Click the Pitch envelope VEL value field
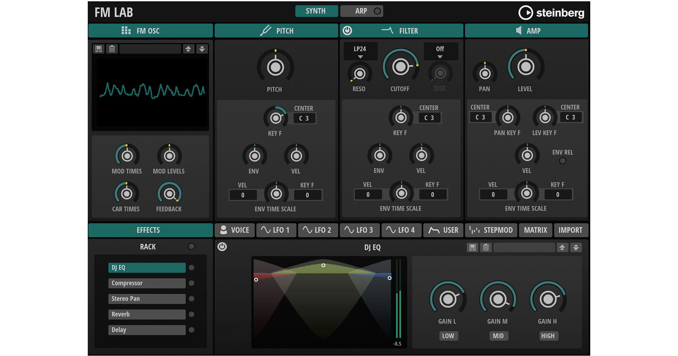 tap(243, 195)
